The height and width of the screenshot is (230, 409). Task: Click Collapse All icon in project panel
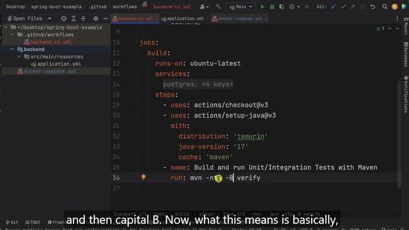coord(83,19)
